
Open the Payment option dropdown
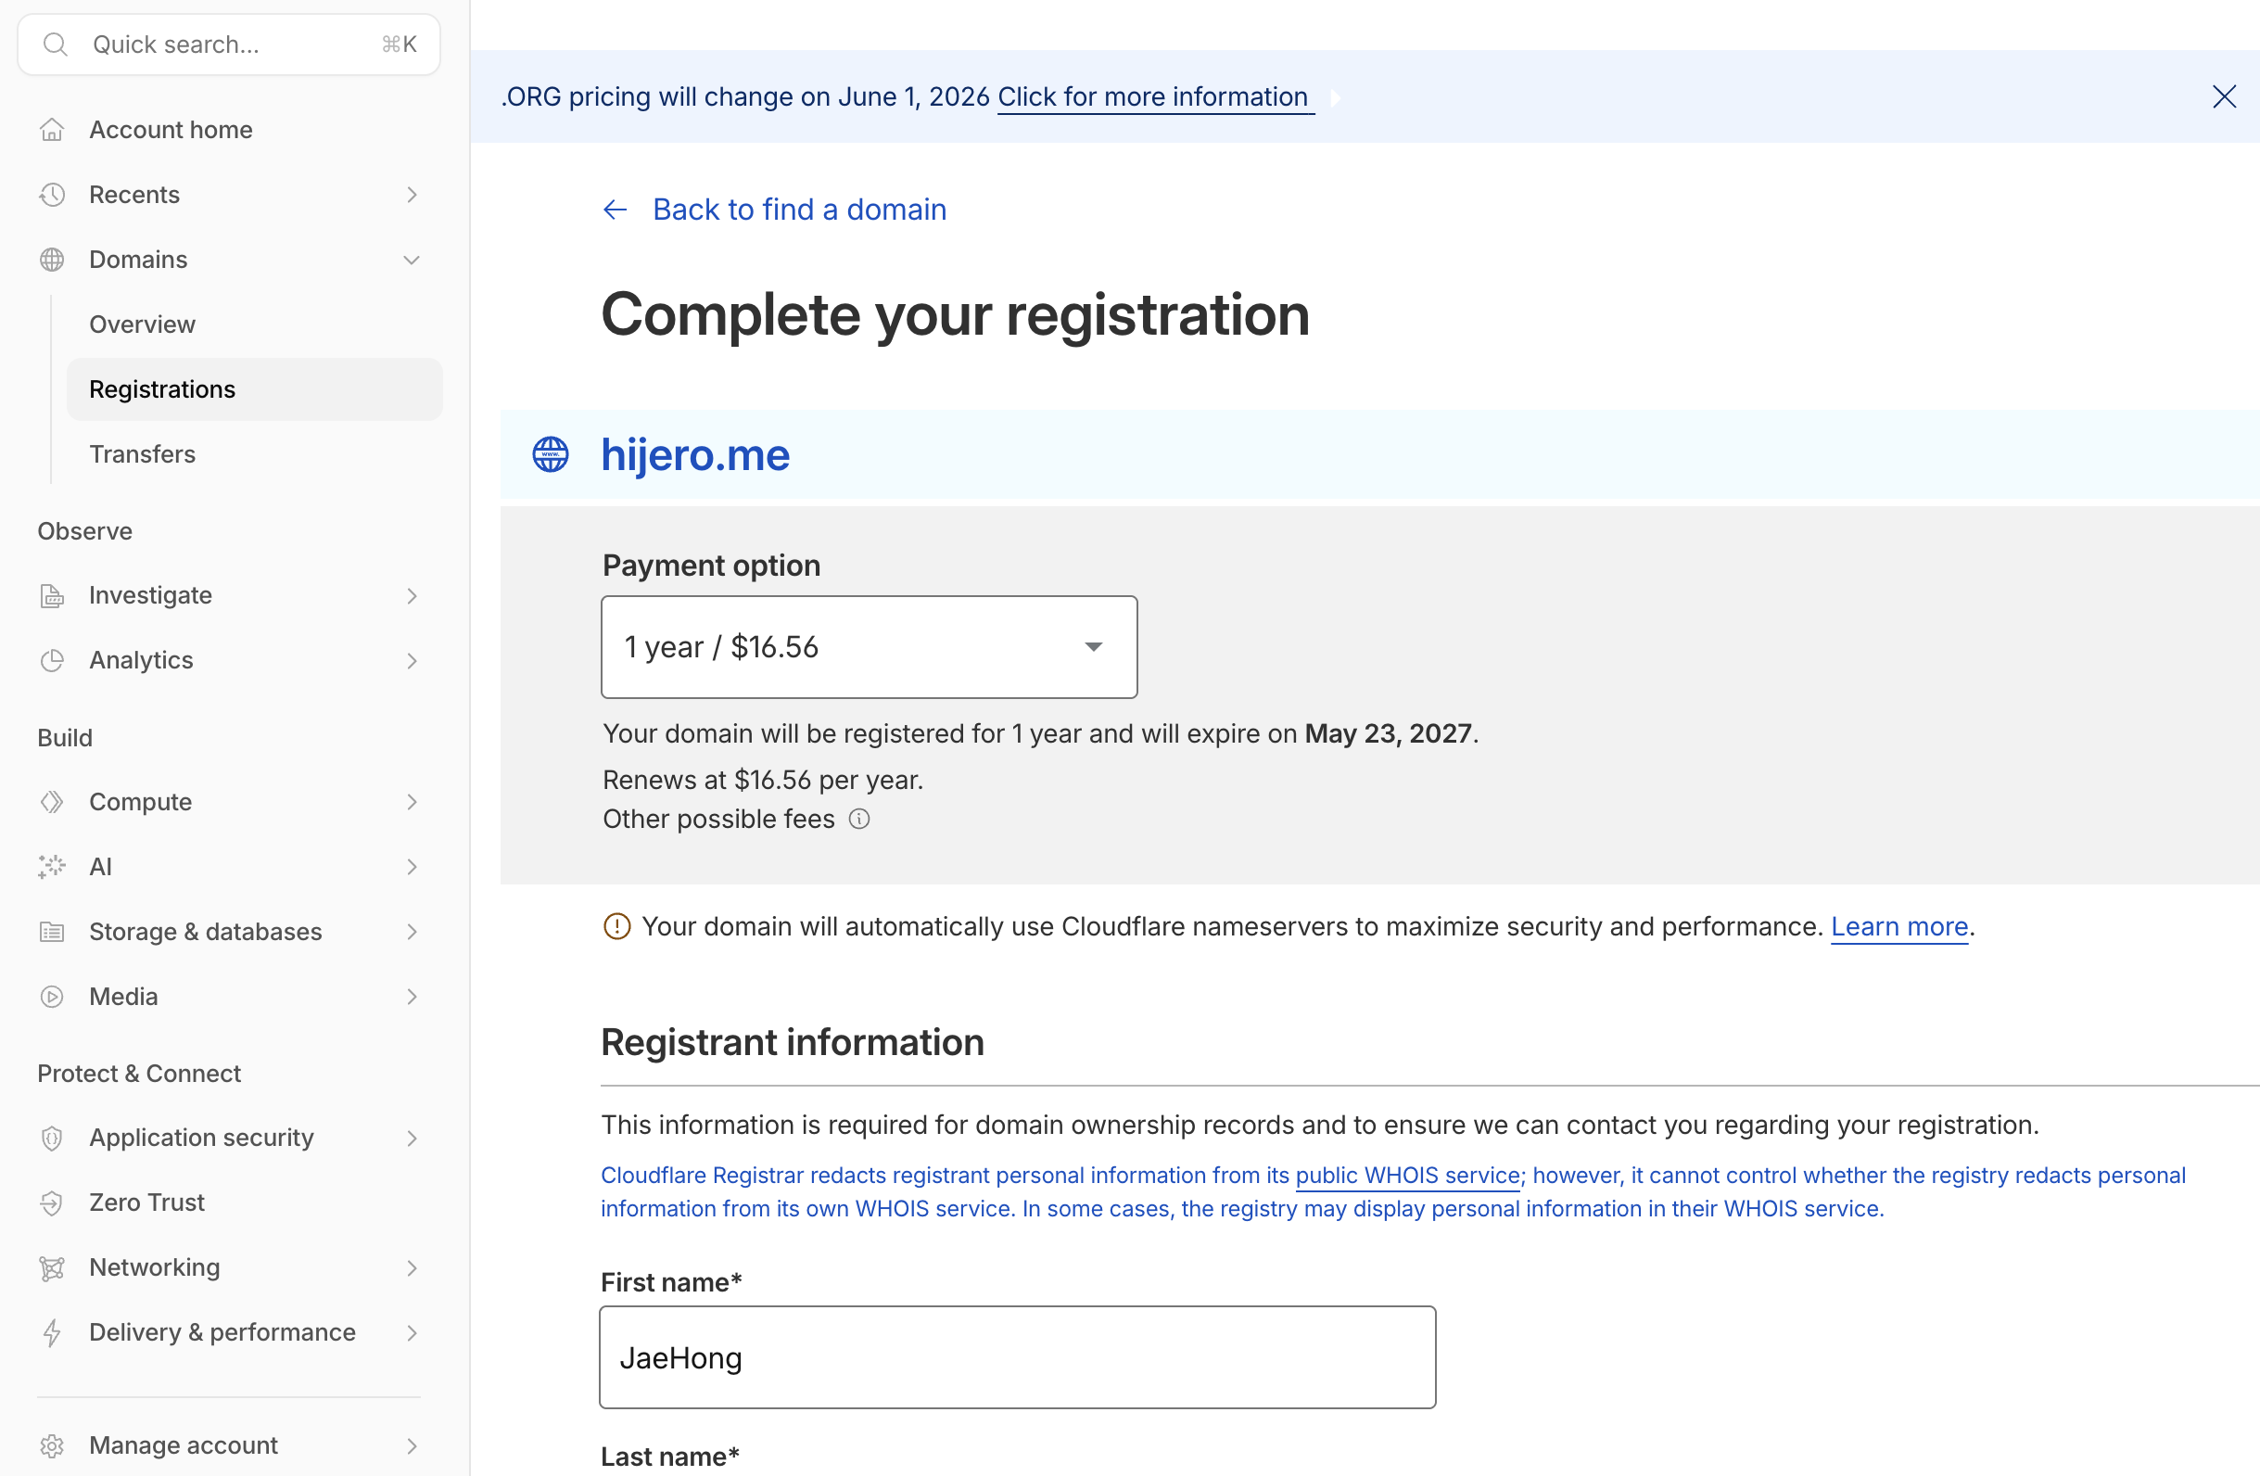point(869,647)
